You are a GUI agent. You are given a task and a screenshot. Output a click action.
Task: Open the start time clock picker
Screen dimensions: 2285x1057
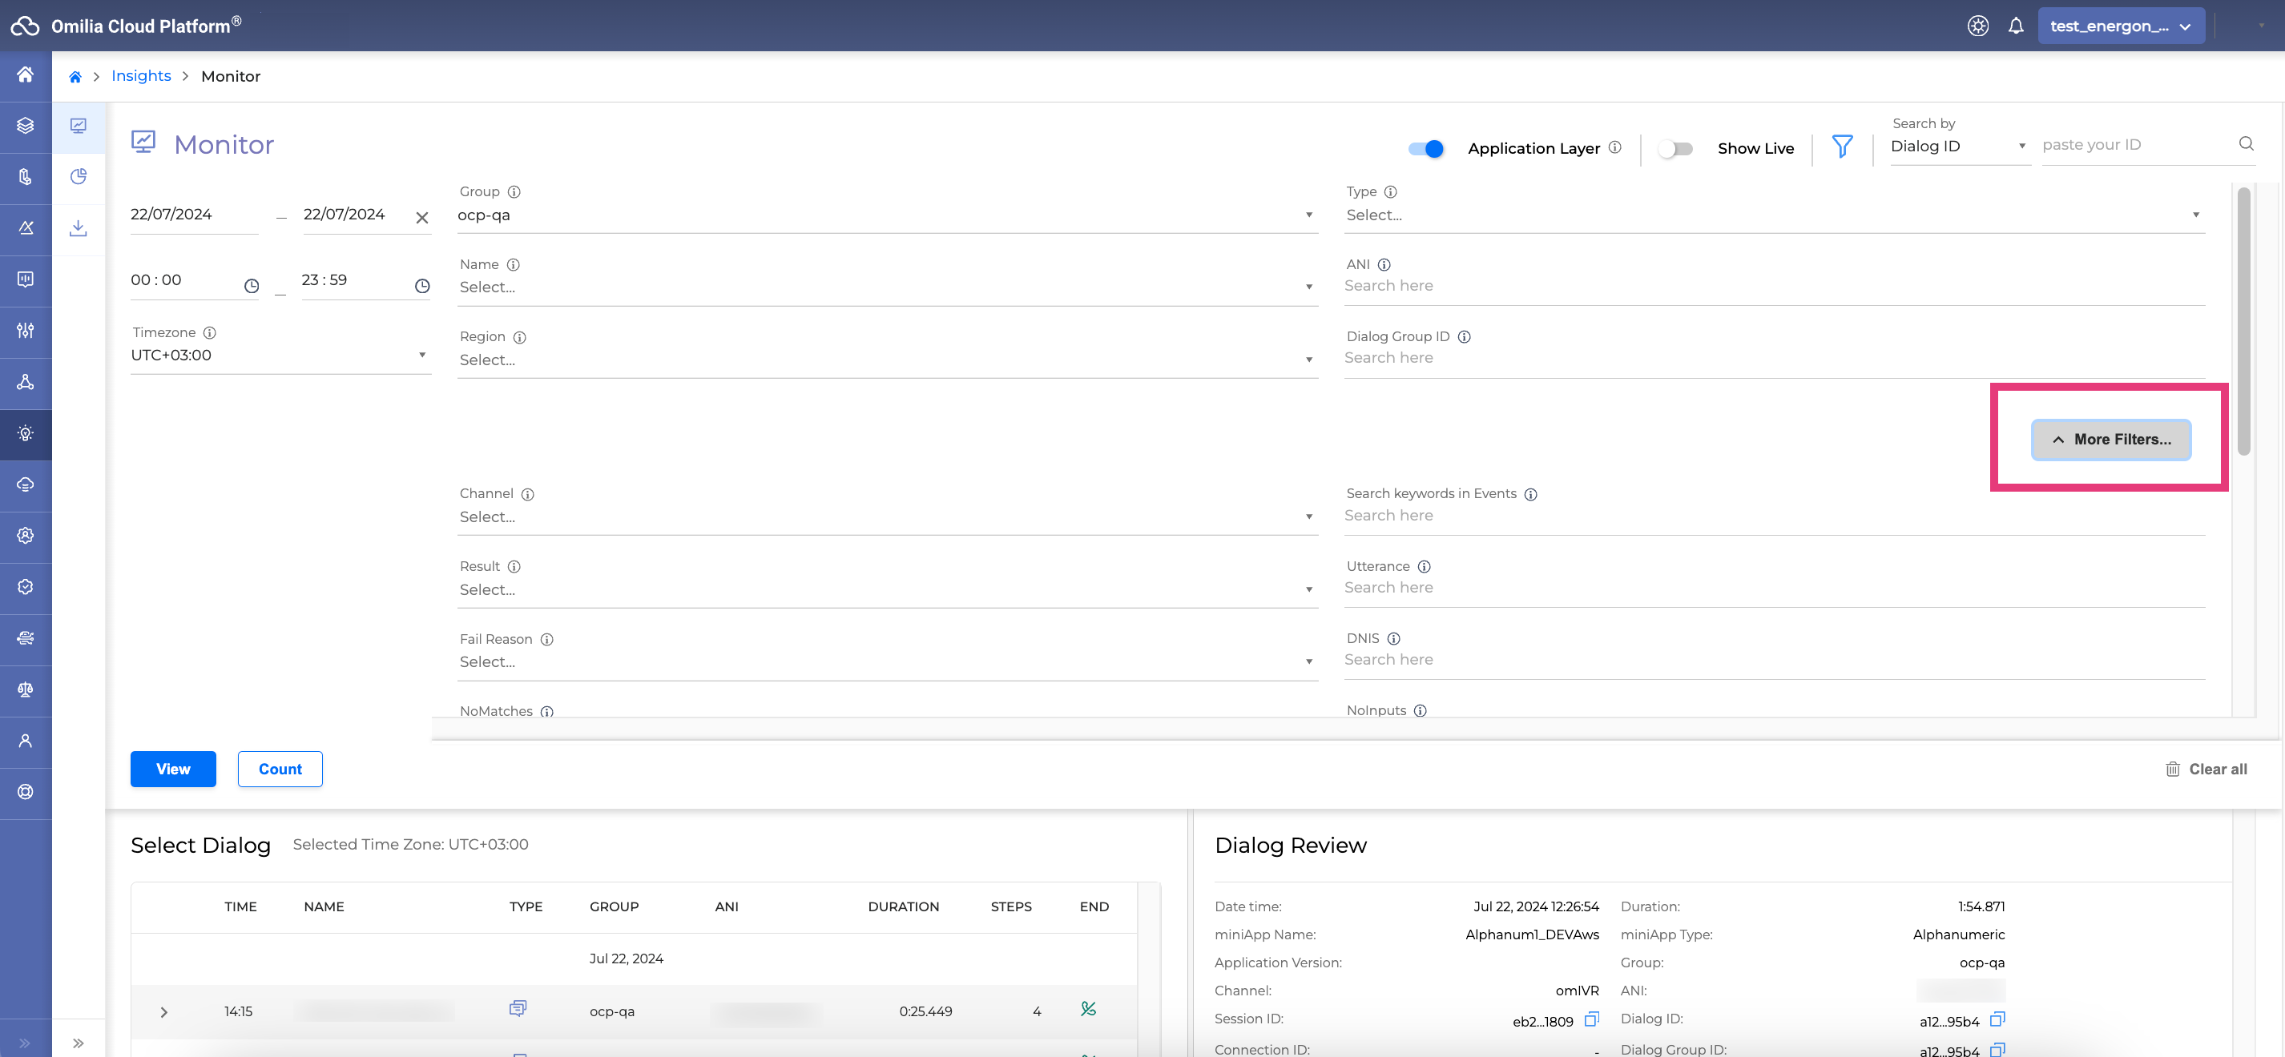[x=251, y=286]
